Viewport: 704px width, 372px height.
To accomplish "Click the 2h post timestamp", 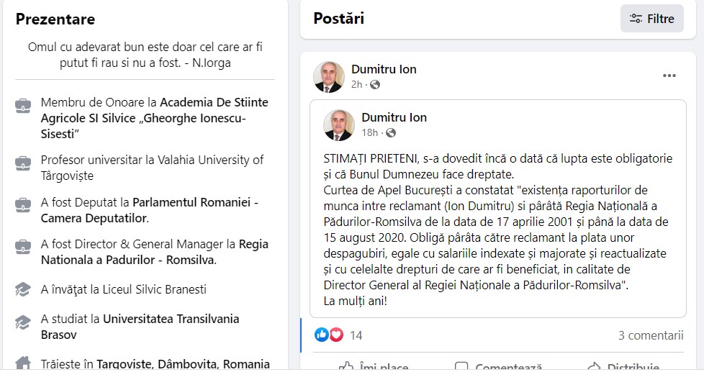I will [x=356, y=85].
